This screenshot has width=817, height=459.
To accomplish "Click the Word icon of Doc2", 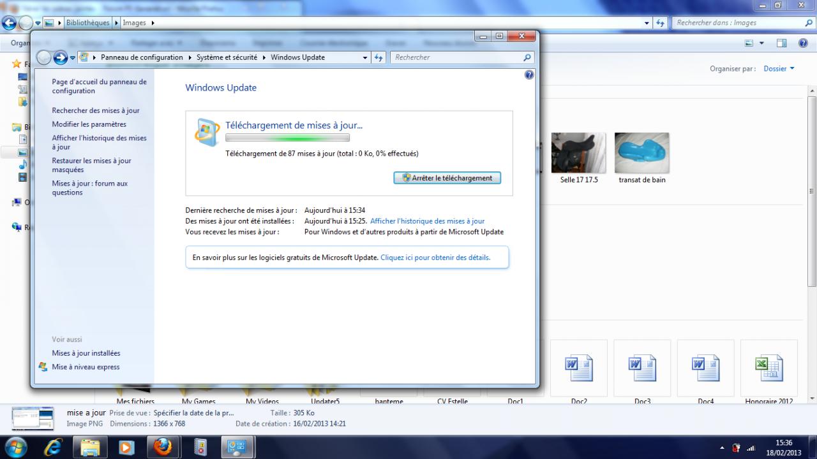I will (x=579, y=368).
